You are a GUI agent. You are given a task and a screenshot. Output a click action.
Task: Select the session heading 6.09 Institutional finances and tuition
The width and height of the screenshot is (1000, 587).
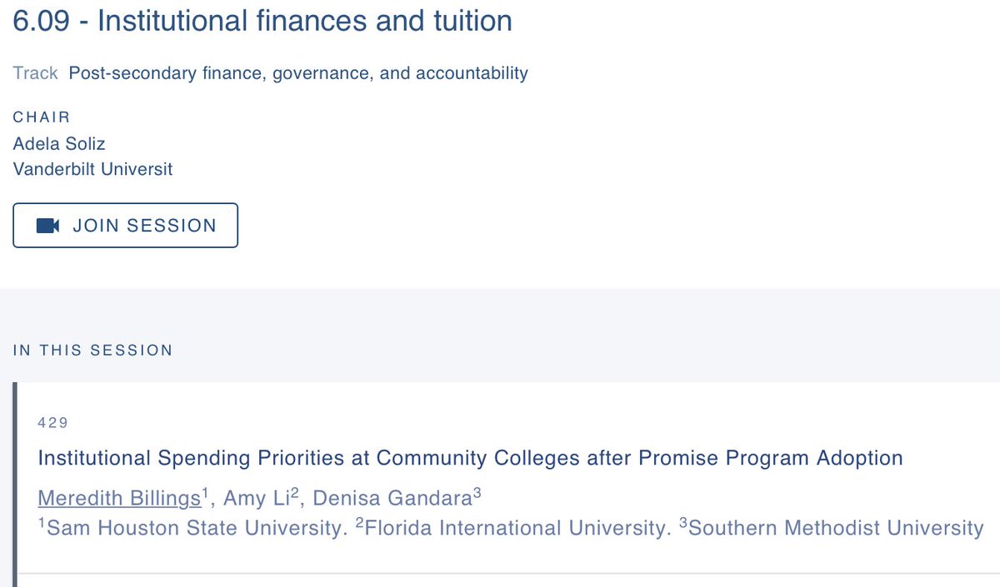(x=262, y=20)
